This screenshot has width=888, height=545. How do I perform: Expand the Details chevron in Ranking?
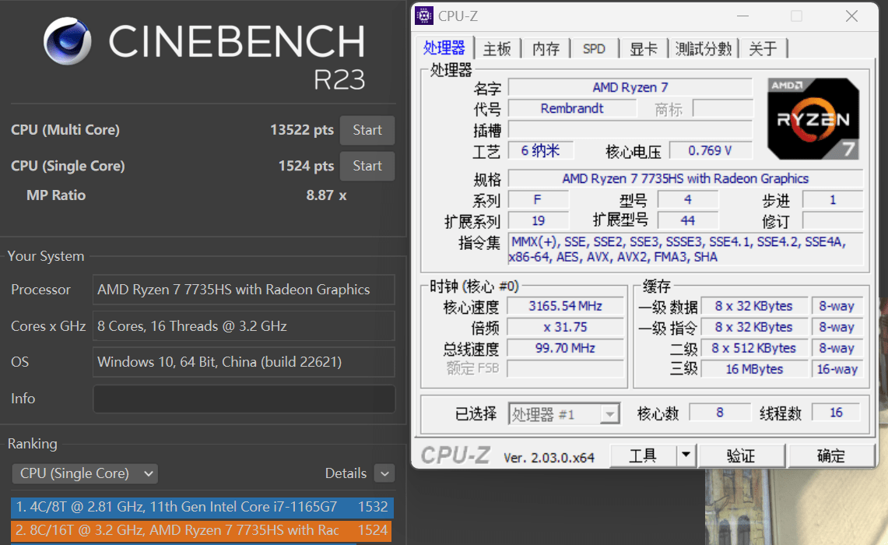point(384,473)
